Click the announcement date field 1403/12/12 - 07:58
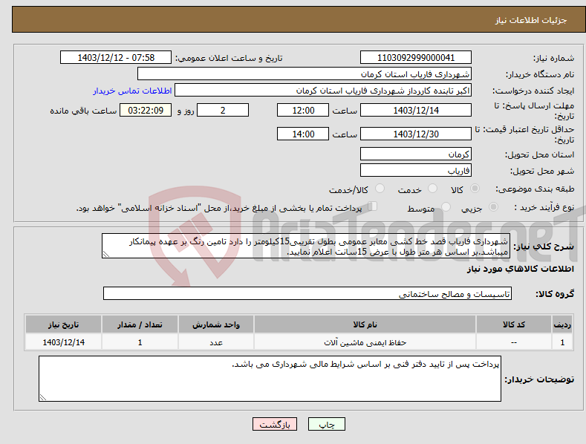This screenshot has width=586, height=444. 116,58
